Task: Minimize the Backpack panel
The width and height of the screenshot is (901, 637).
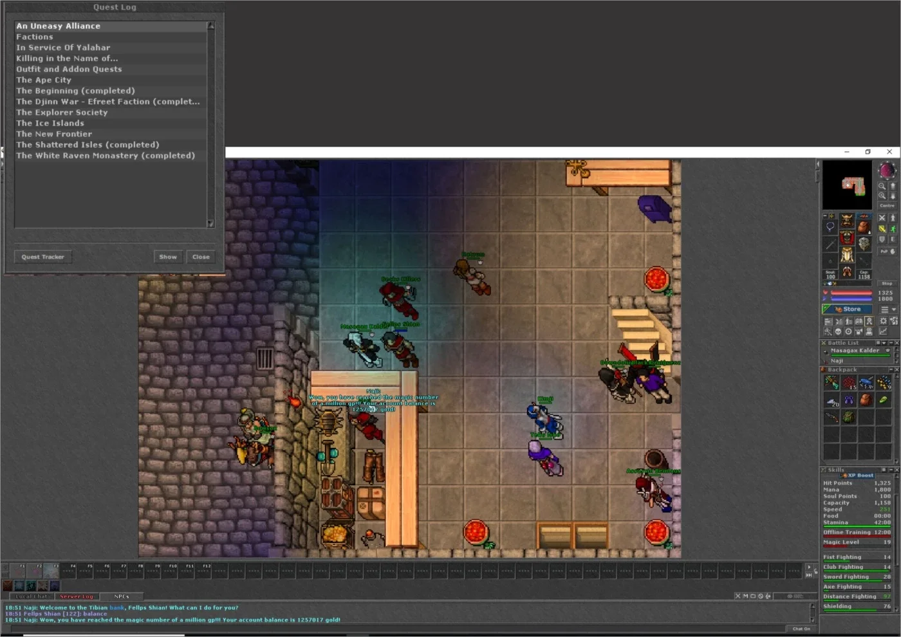Action: (x=891, y=370)
